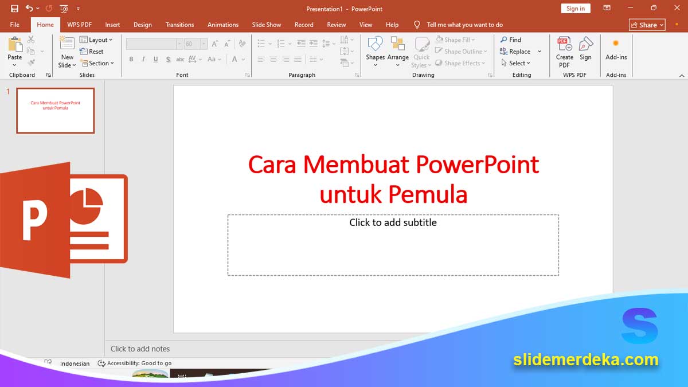
Task: Decrease font size with the small A icon
Action: pos(226,44)
